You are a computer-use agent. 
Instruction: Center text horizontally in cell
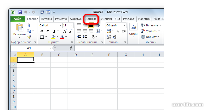(85, 31)
